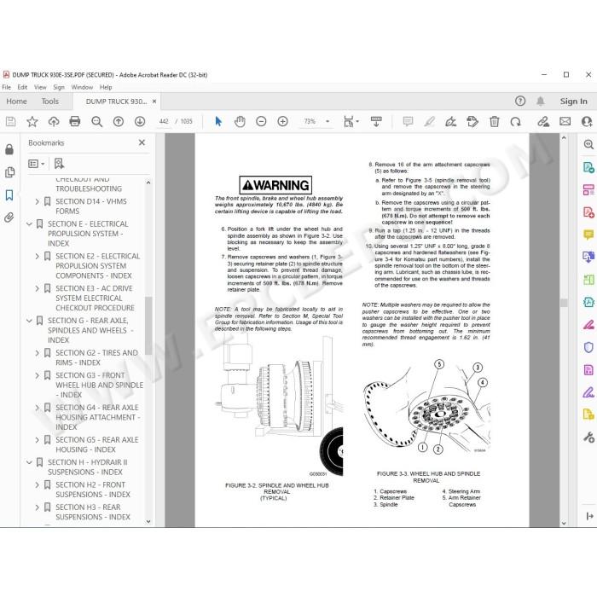Screen dimensions: 597x597
Task: Expand SECTION D14 - VHMS FORMS bookmark
Action: [x=37, y=201]
